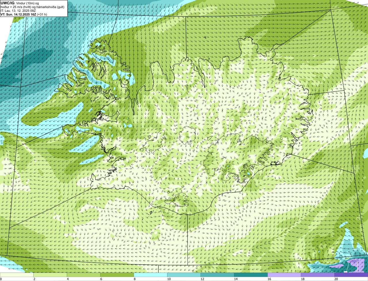Screen dimensions: 368x281
Task: Click the '14' label on the wind scale
Action: click(235, 279)
